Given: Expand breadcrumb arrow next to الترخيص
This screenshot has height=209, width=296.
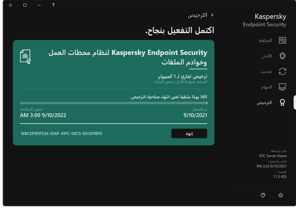Looking at the screenshot, I should 212,15.
